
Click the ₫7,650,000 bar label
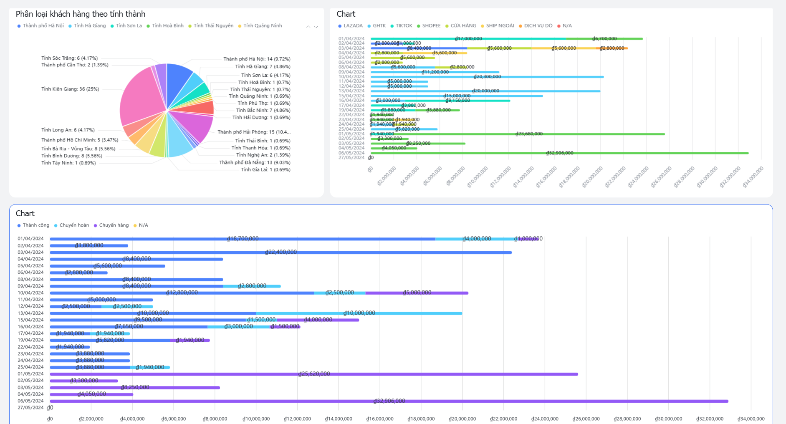[x=129, y=326]
